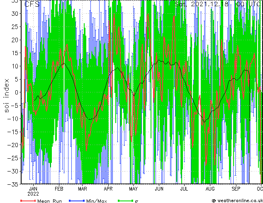The width and height of the screenshot is (263, 203).
Task: Click the -20 y-axis value
Action: (x=13, y=145)
